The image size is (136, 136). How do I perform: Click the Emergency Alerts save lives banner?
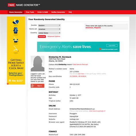click(x=78, y=47)
